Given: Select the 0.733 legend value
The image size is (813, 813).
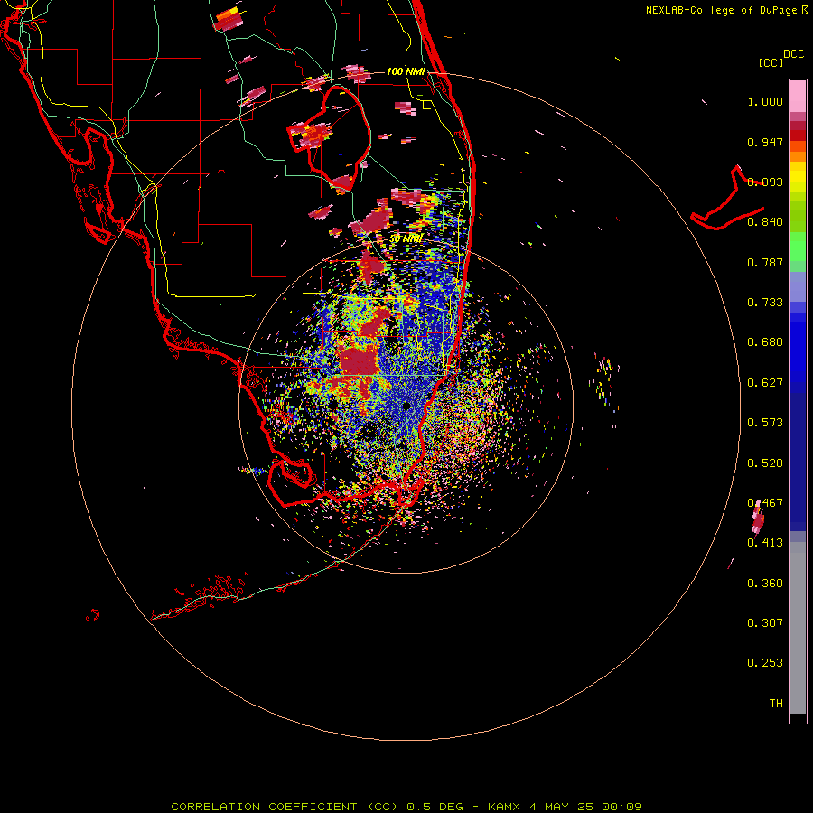Looking at the screenshot, I should (x=765, y=303).
